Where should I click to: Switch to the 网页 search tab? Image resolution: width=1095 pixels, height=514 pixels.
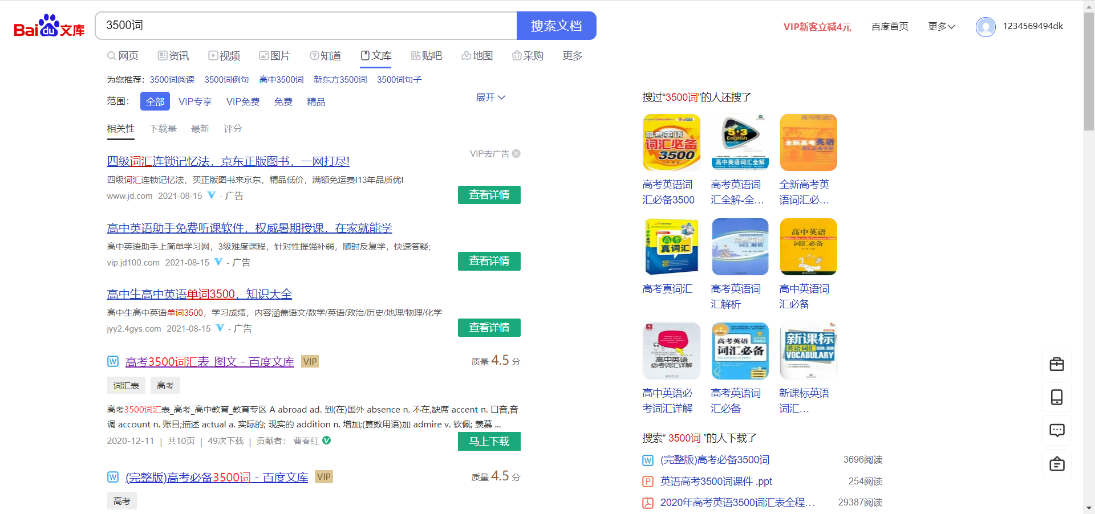pyautogui.click(x=123, y=55)
